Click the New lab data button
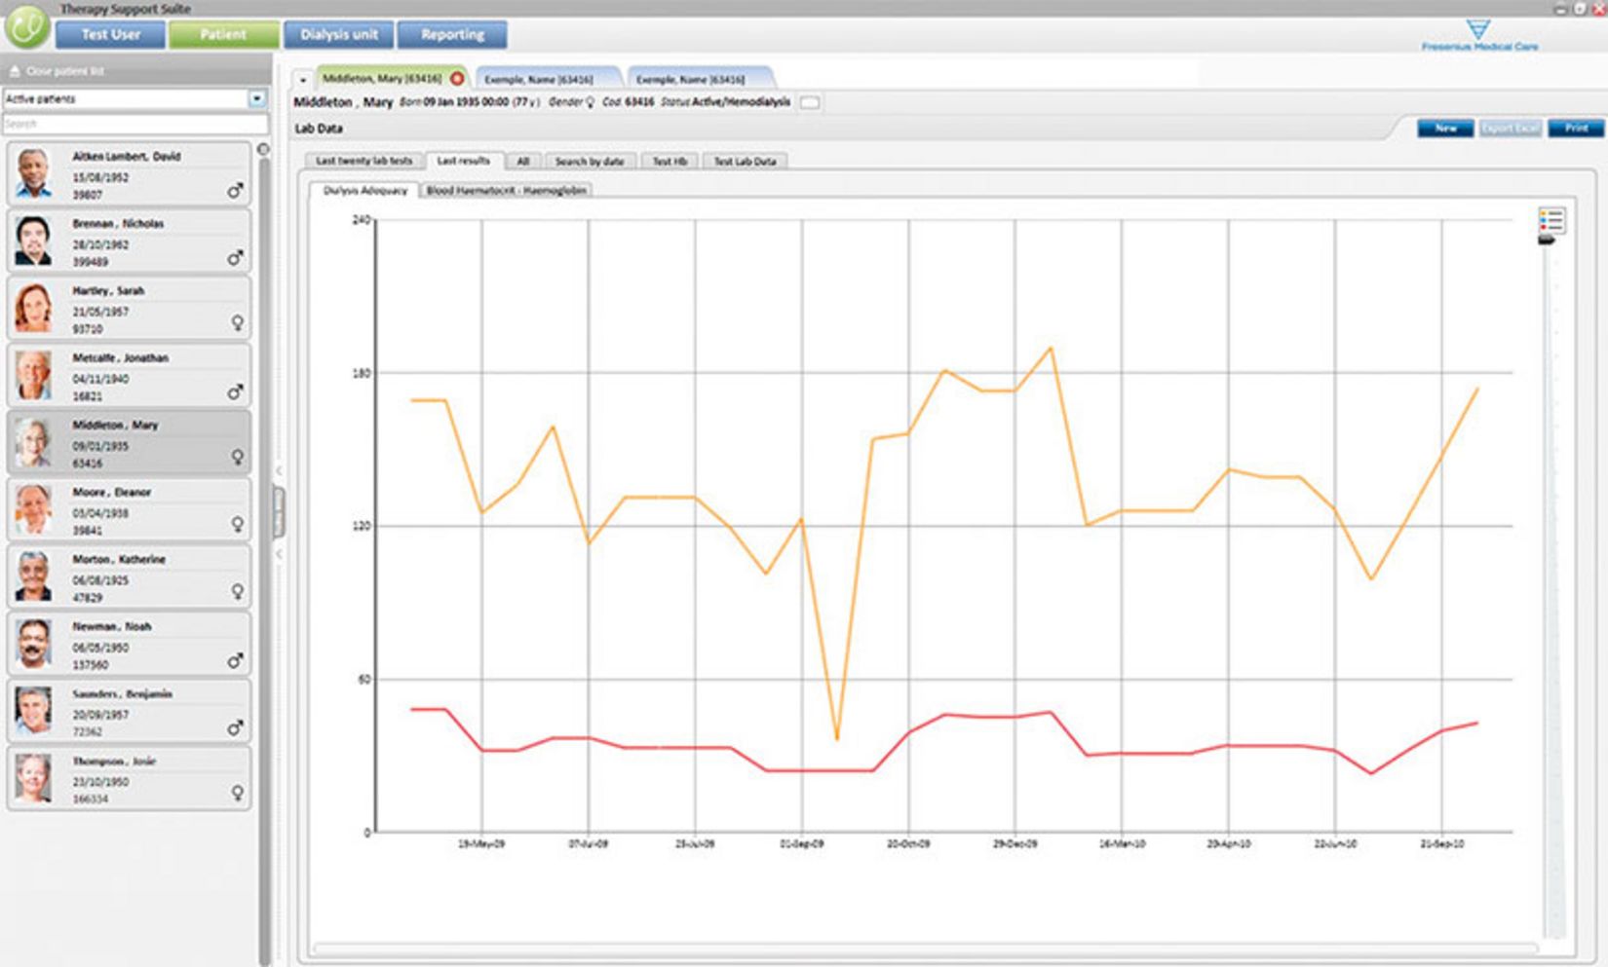1608x967 pixels. tap(1444, 129)
